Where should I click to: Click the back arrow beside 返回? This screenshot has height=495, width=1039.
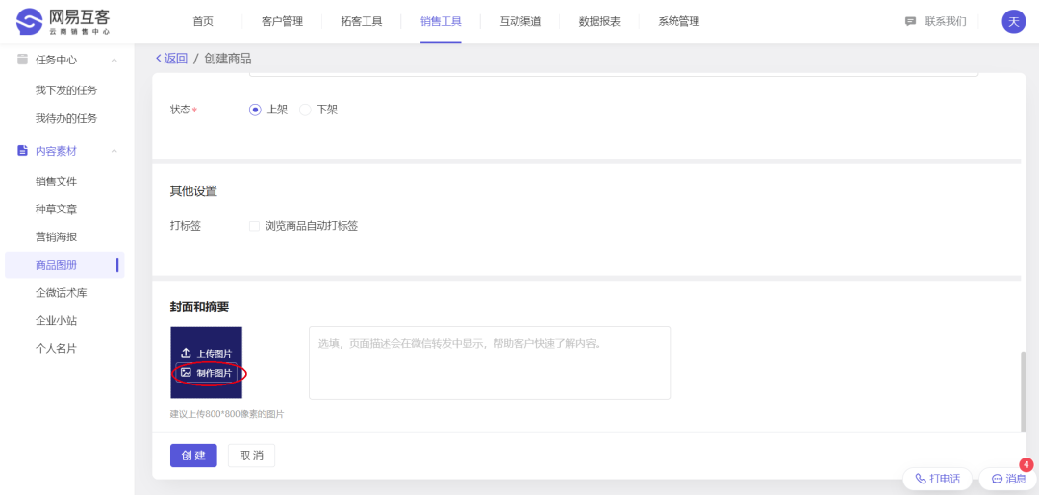(159, 59)
